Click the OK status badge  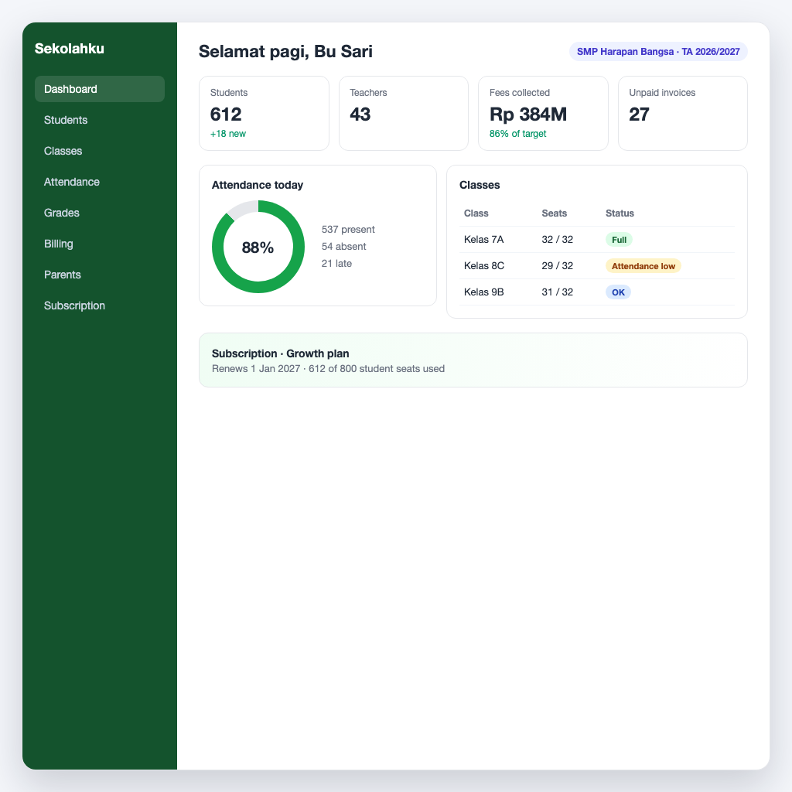pos(618,292)
